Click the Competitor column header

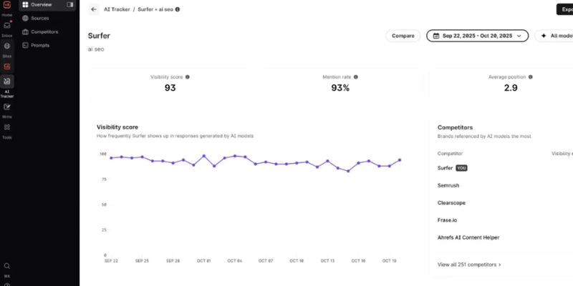click(x=450, y=154)
